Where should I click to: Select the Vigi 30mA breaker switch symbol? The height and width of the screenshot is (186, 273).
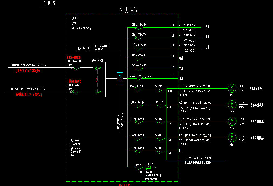139,79
